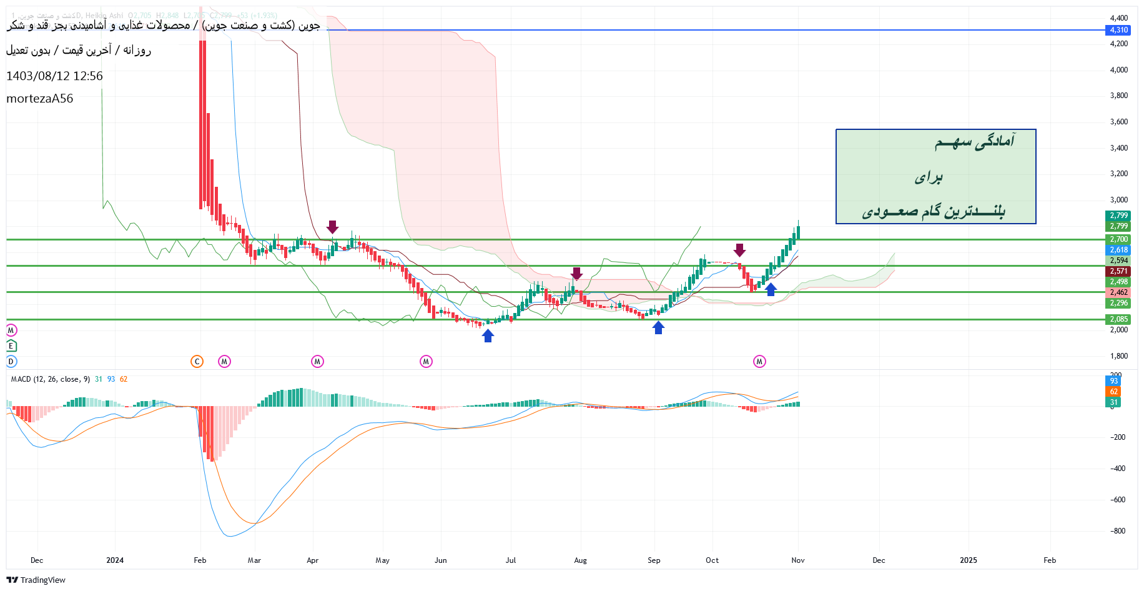
Task: Click the TradingView logo
Action: coord(36,580)
